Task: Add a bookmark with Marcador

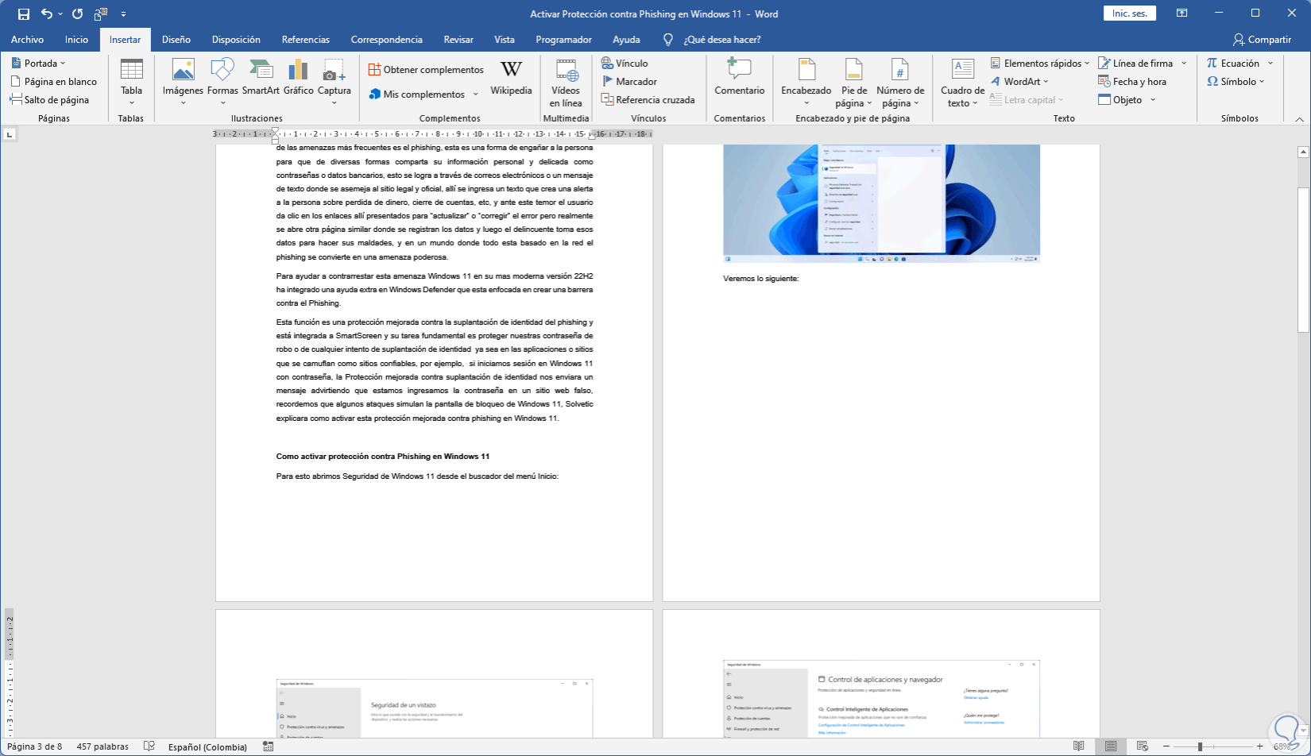Action: (629, 82)
